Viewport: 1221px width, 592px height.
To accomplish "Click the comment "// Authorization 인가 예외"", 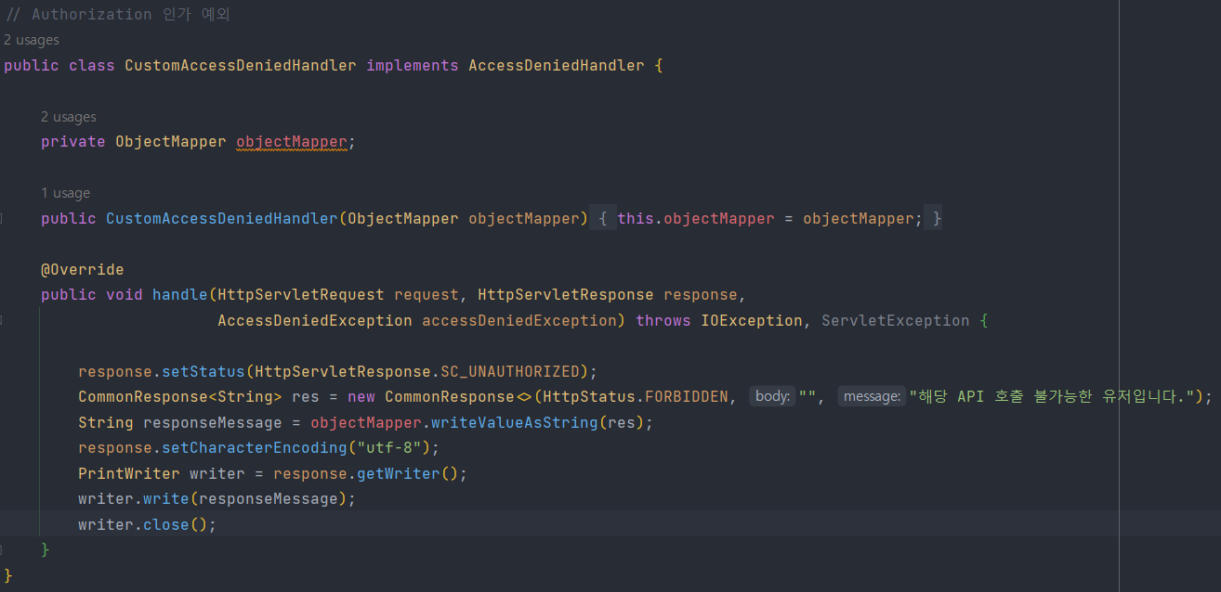I will point(117,14).
